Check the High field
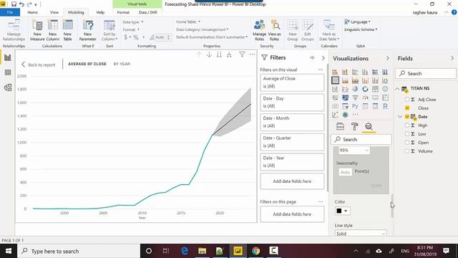The image size is (458, 258). (407, 125)
